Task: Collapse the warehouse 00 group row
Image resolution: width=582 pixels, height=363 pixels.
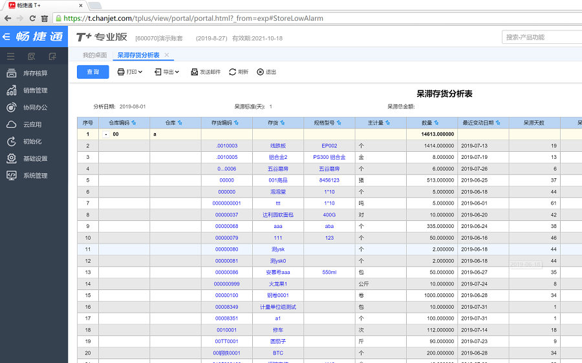Action: tap(105, 134)
